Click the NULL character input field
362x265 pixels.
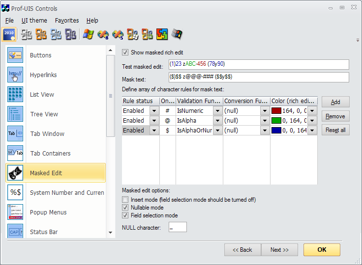[x=178, y=227]
